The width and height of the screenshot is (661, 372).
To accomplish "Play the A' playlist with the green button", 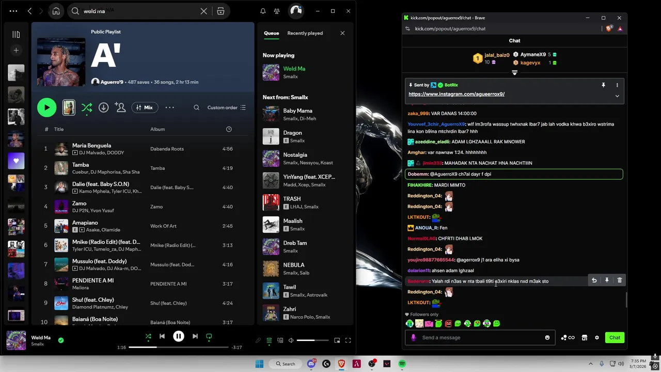I will (x=46, y=107).
